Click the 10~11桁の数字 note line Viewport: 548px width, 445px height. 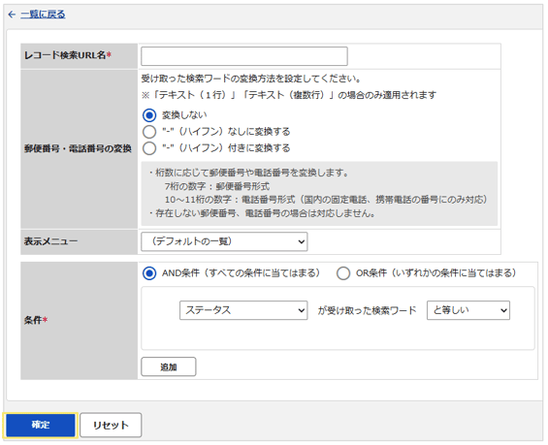[x=326, y=200]
